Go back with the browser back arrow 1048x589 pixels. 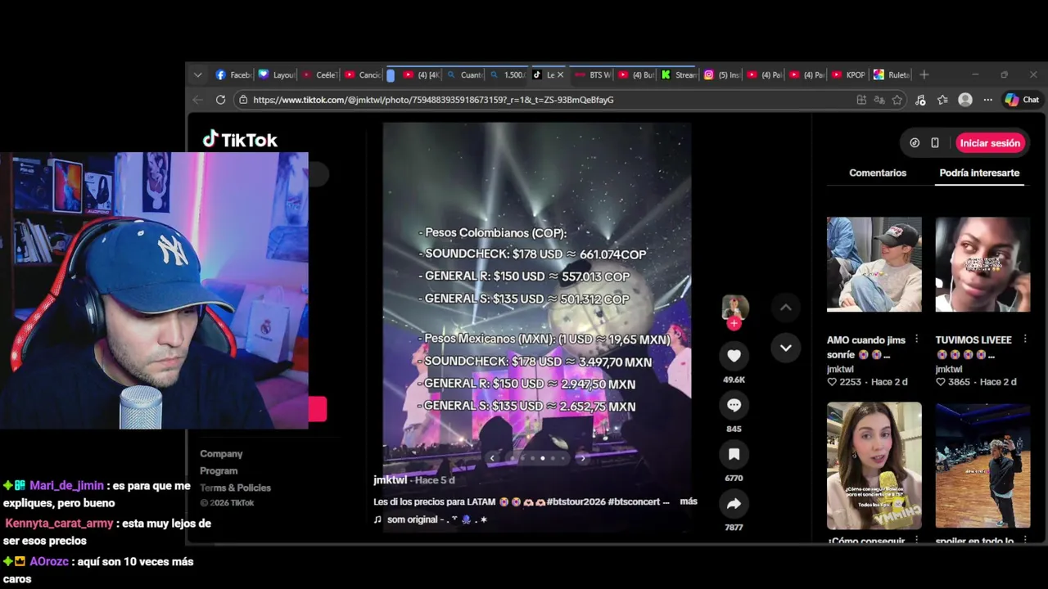197,100
